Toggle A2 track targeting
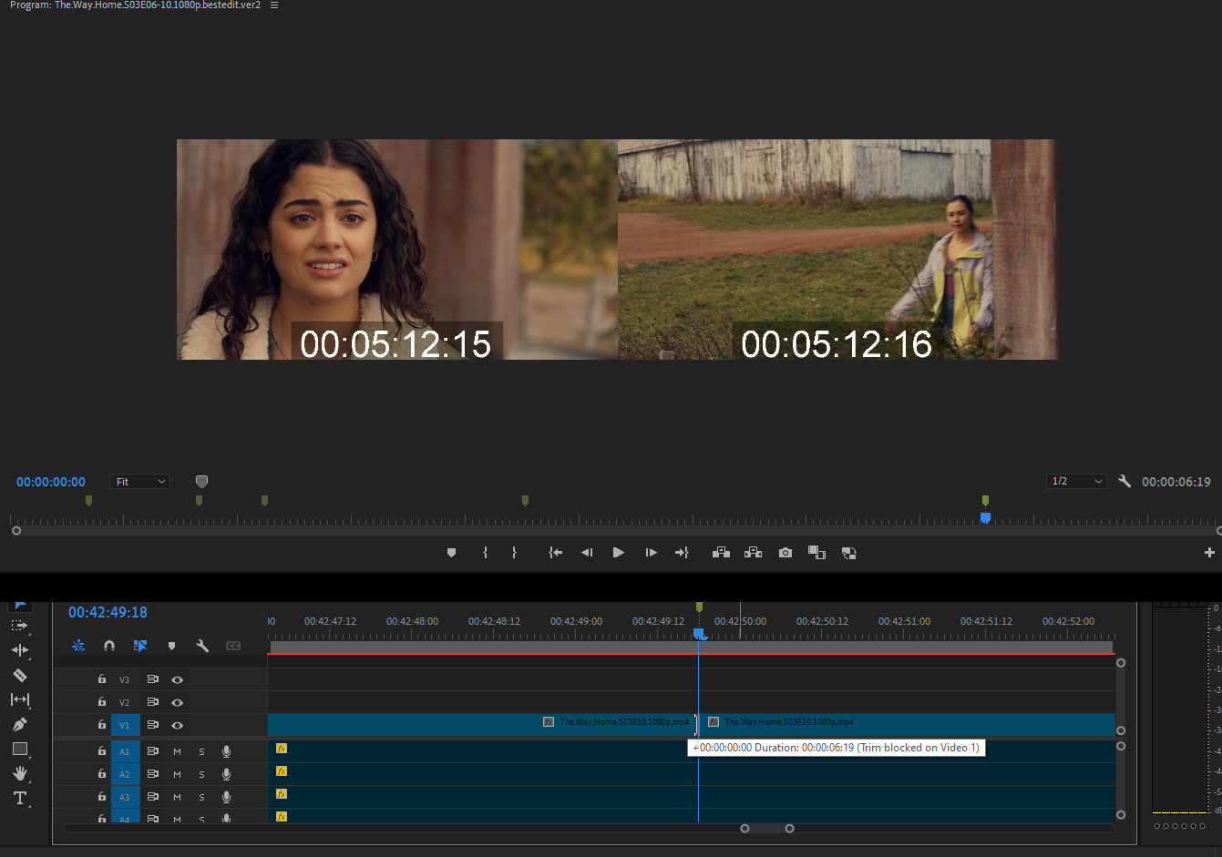Screen dimensions: 1222x857 pos(125,774)
